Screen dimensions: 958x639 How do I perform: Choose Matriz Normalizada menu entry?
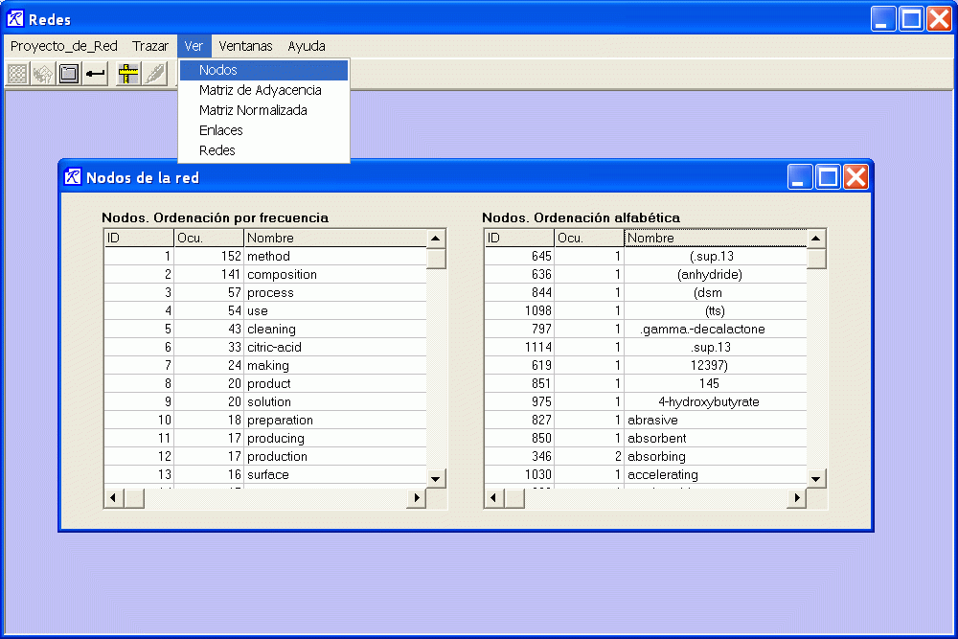253,110
